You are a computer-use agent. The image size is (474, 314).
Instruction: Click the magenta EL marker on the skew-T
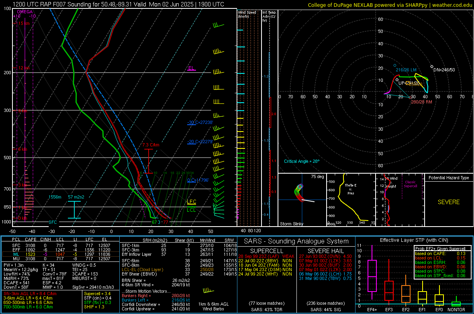[x=191, y=68]
